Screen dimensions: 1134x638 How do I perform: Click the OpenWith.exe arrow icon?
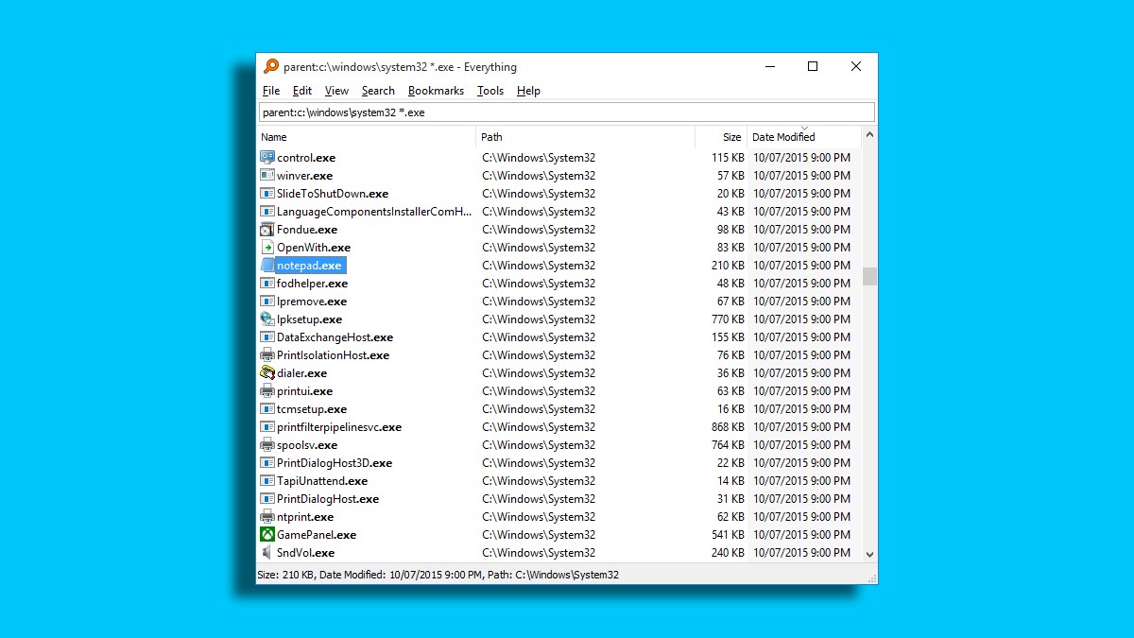pyautogui.click(x=267, y=248)
